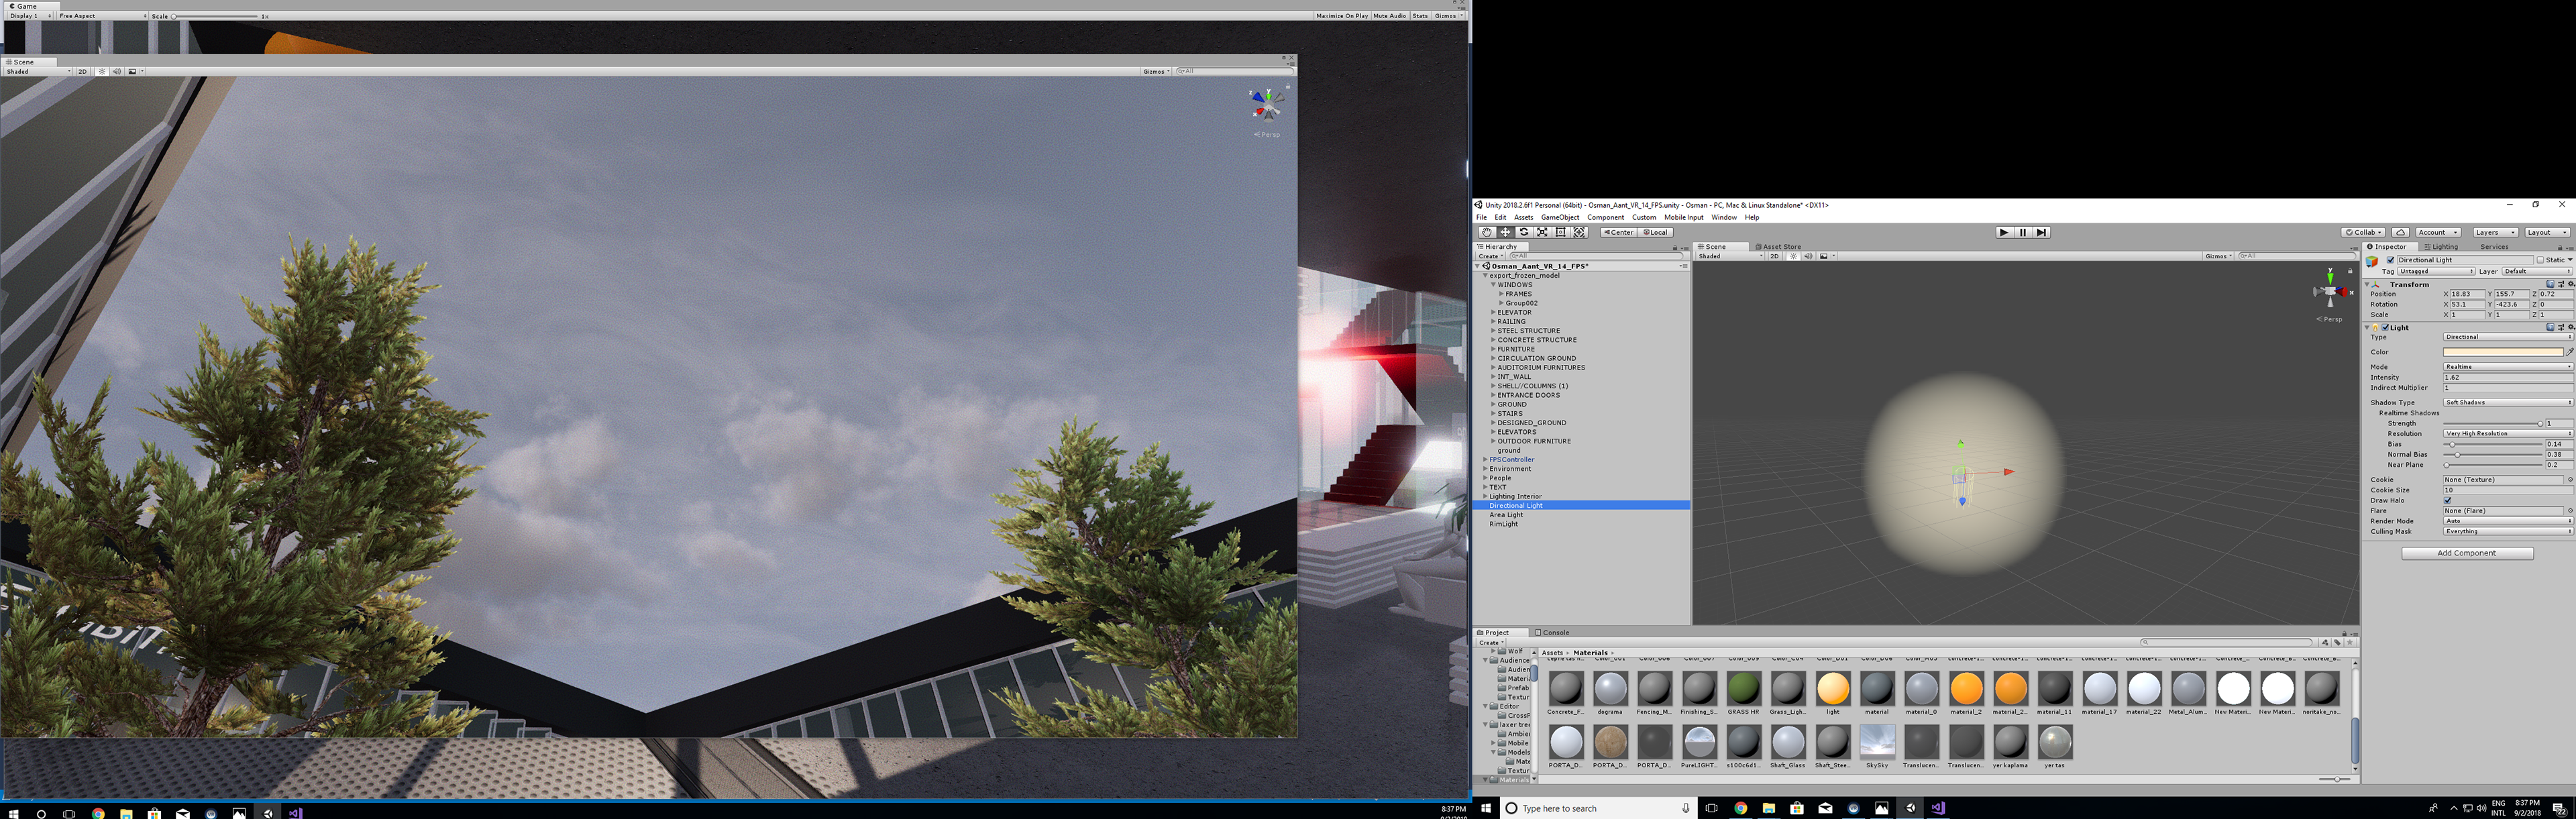Viewport: 2576px width, 819px height.
Task: Click the Collab button
Action: click(x=2363, y=232)
